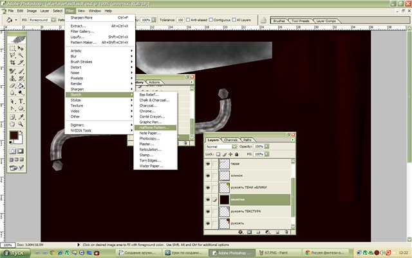Screen dimensions: 412x258
Task: Set the background color swatch
Action: pyautogui.click(x=19, y=141)
